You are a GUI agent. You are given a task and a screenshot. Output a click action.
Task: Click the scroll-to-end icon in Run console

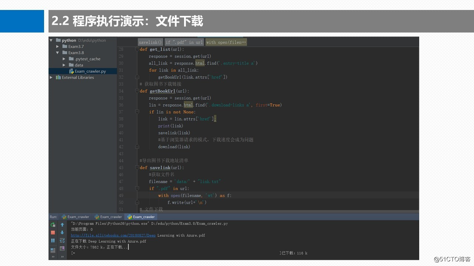62,248
